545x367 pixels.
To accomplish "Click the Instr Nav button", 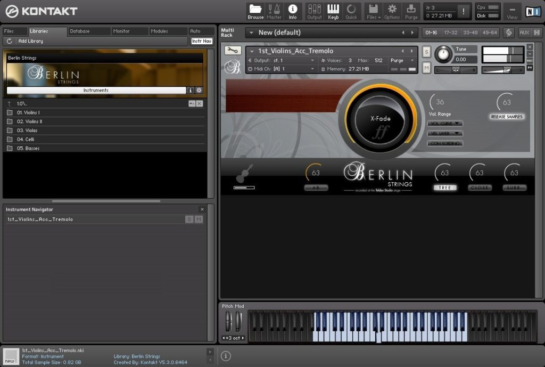I will point(201,41).
